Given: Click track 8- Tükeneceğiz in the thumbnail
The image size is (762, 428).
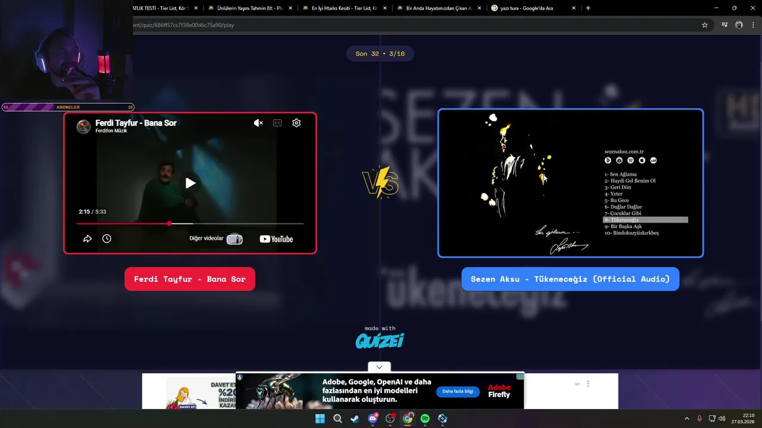Looking at the screenshot, I should tap(646, 220).
